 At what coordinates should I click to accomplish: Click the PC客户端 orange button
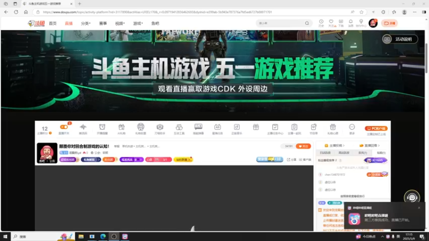coord(376,129)
